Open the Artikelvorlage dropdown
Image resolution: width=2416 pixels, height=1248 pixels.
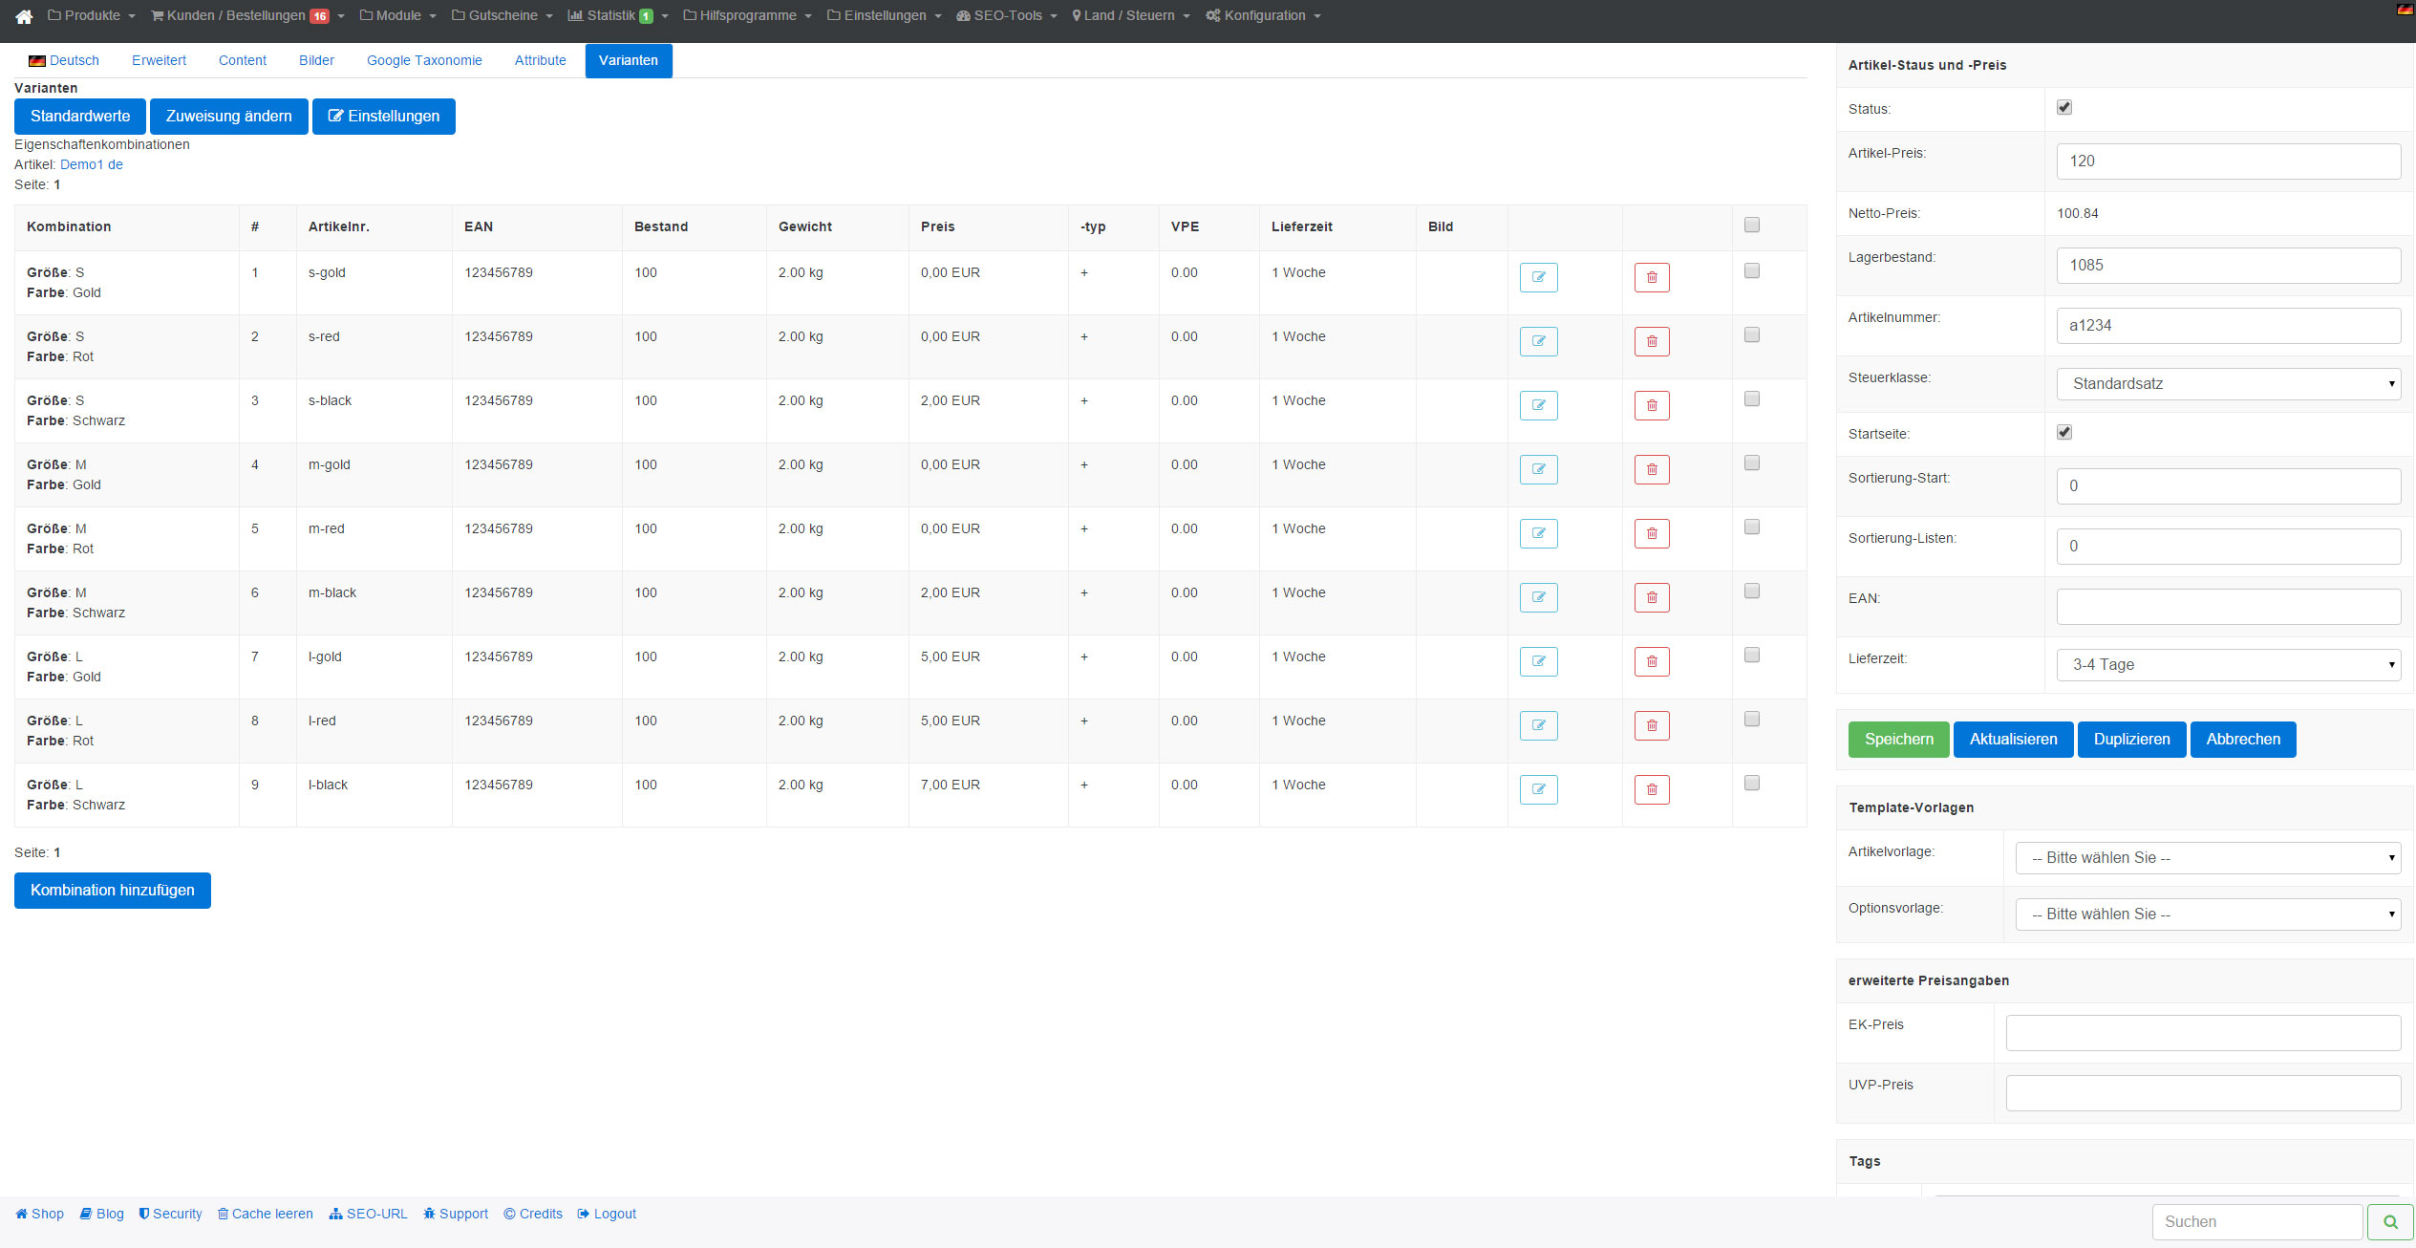pos(2207,858)
